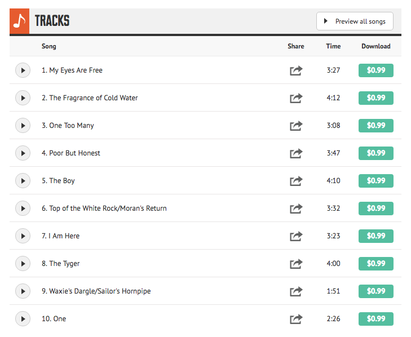Share Top of the White Rock/Moran's Return
The image size is (411, 337).
pos(296,209)
